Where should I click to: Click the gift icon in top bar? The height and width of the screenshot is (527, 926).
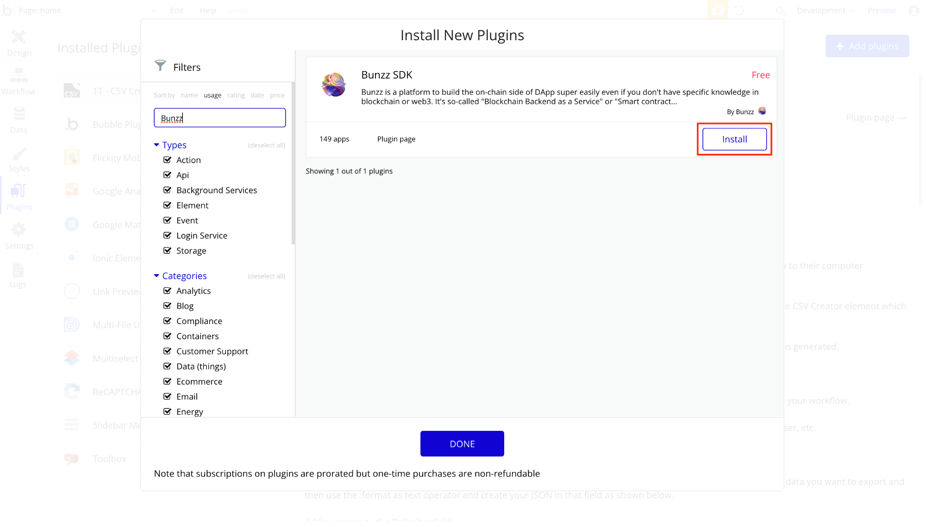pyautogui.click(x=718, y=10)
